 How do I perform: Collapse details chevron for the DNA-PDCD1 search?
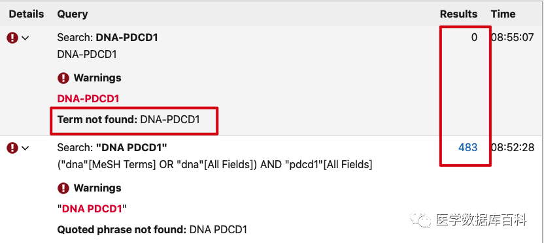tap(25, 38)
